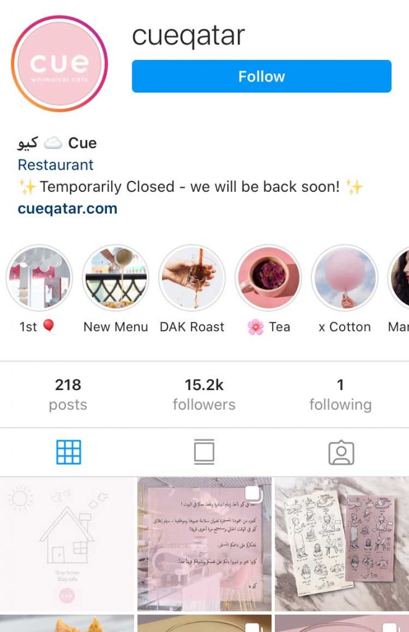409x632 pixels.
Task: View the New Menu story highlight
Action: (x=116, y=278)
